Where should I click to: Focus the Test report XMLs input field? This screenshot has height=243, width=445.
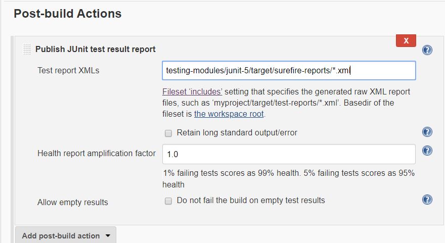pos(289,70)
